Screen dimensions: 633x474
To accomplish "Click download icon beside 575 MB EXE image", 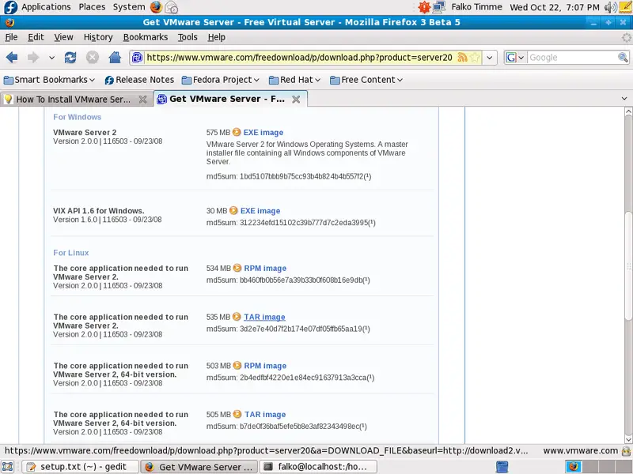I will tap(237, 132).
